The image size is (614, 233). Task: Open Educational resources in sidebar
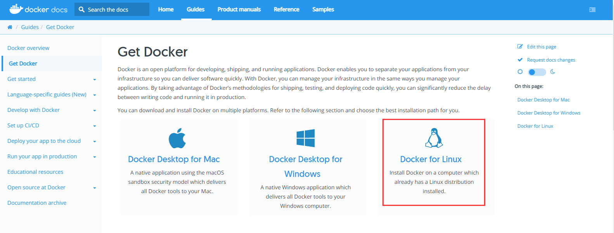[x=35, y=172]
